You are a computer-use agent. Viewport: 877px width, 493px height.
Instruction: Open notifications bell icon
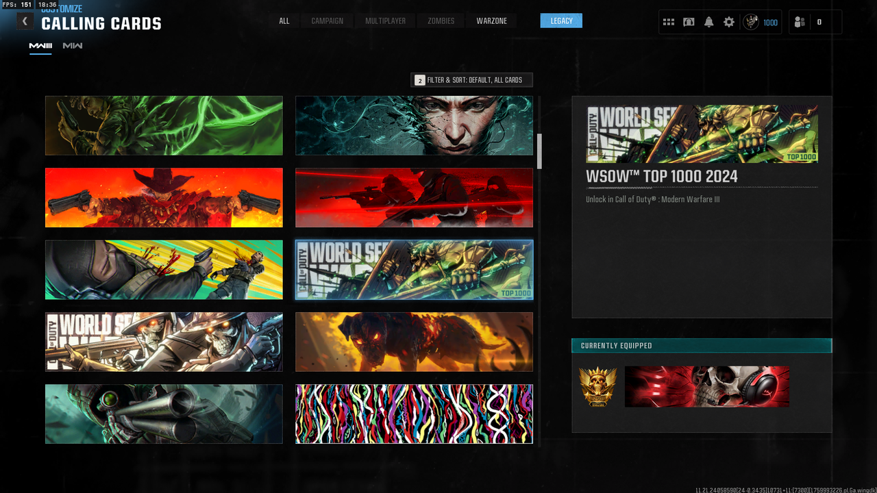click(708, 22)
